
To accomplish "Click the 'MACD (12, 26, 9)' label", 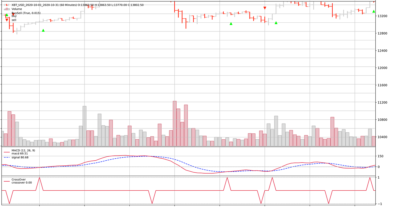I will (x=23, y=151).
